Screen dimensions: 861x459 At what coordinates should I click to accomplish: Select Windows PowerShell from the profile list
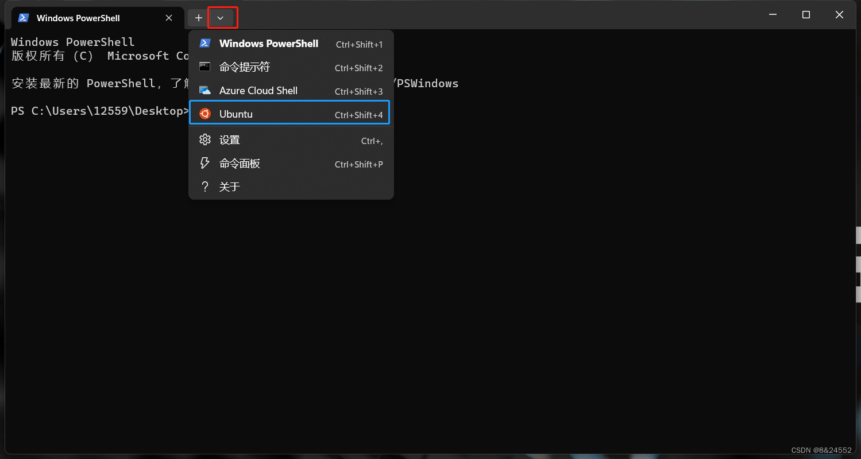[269, 43]
